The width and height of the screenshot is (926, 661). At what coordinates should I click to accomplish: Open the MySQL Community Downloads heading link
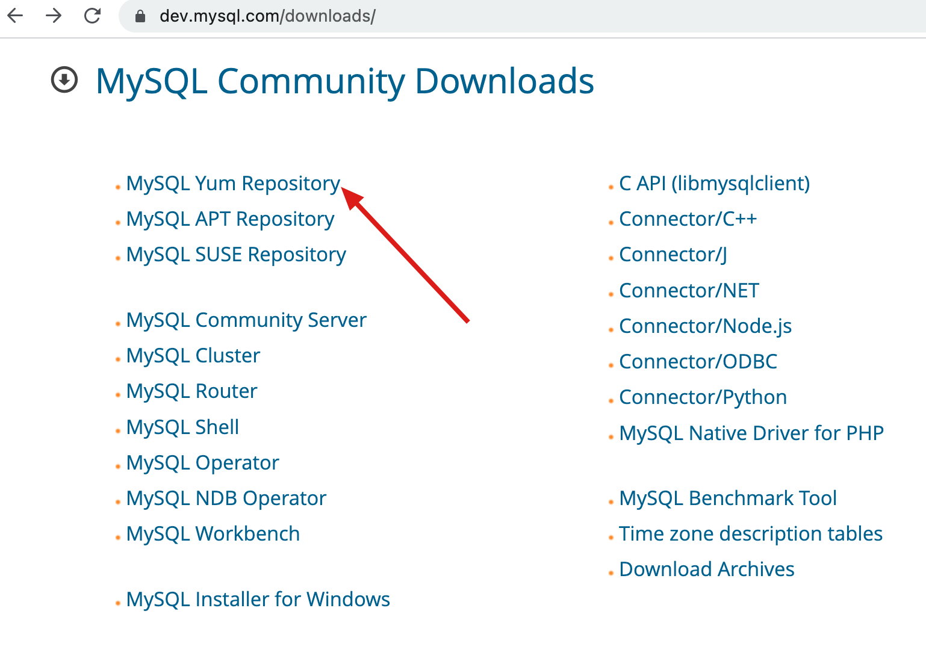tap(345, 81)
